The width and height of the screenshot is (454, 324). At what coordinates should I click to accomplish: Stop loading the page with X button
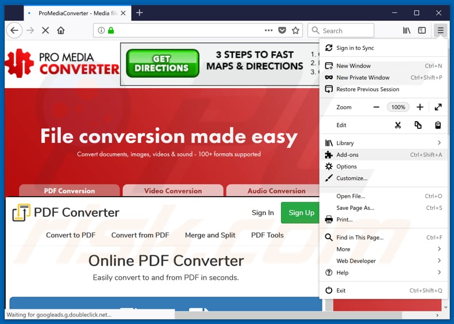click(x=45, y=30)
